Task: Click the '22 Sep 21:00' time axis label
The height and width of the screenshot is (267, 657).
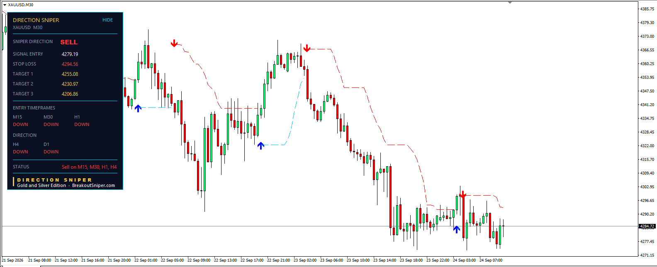Action: tap(279, 260)
